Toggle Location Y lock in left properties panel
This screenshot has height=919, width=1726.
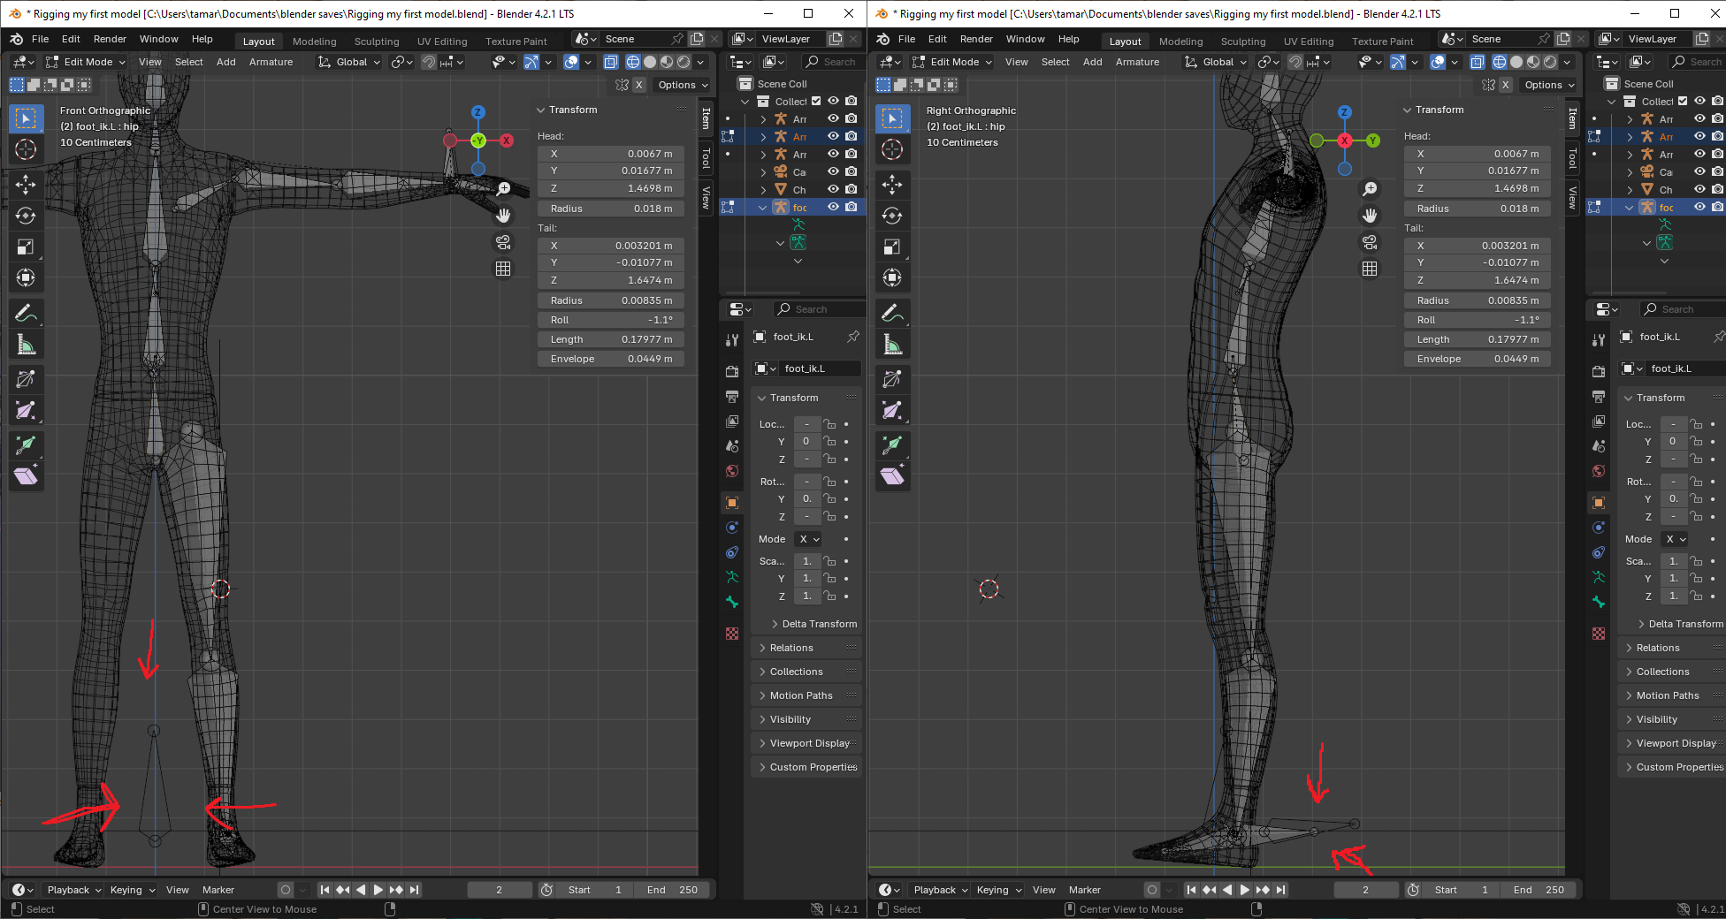click(x=829, y=442)
